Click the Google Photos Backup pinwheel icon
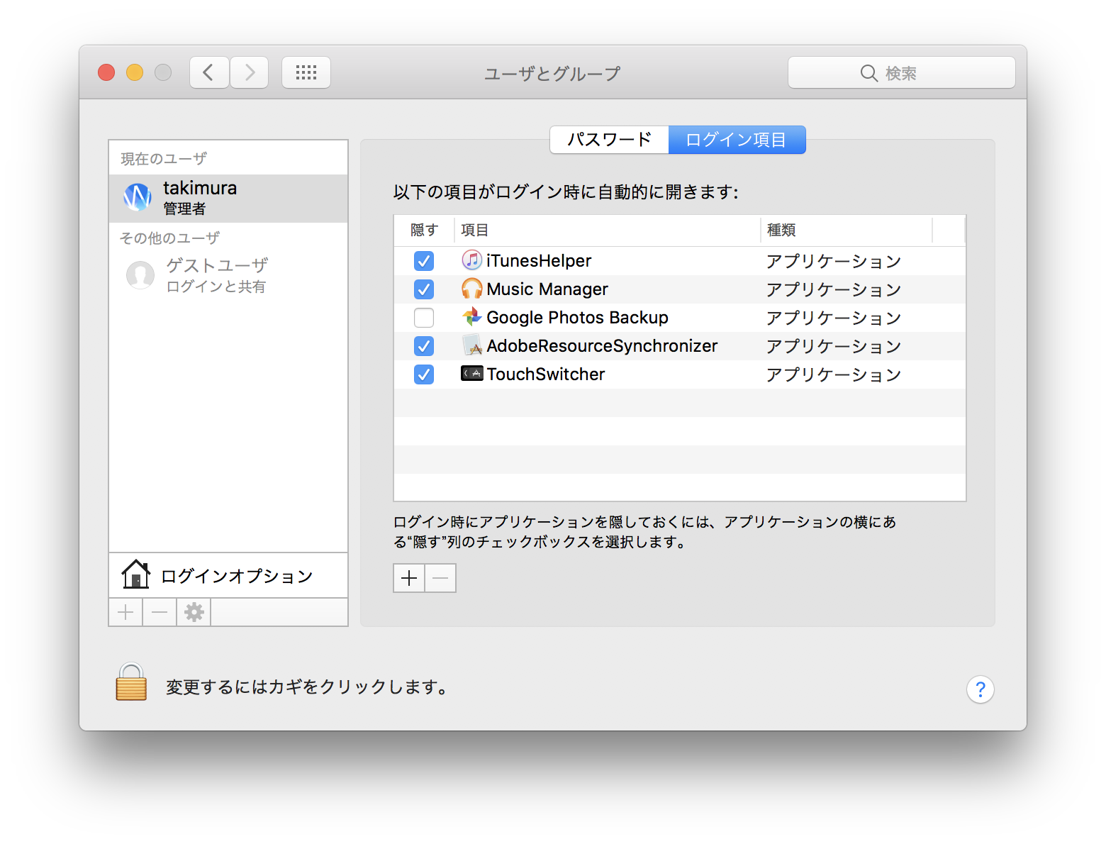This screenshot has width=1106, height=844. coord(472,317)
